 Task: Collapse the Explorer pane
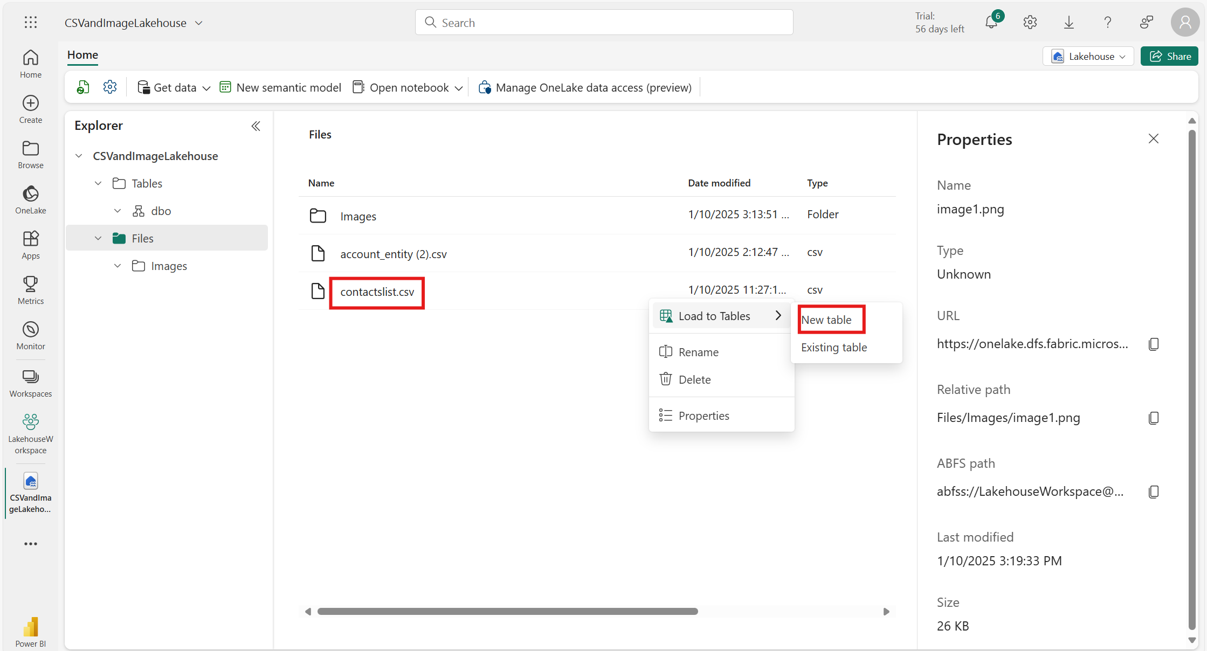pyautogui.click(x=256, y=126)
